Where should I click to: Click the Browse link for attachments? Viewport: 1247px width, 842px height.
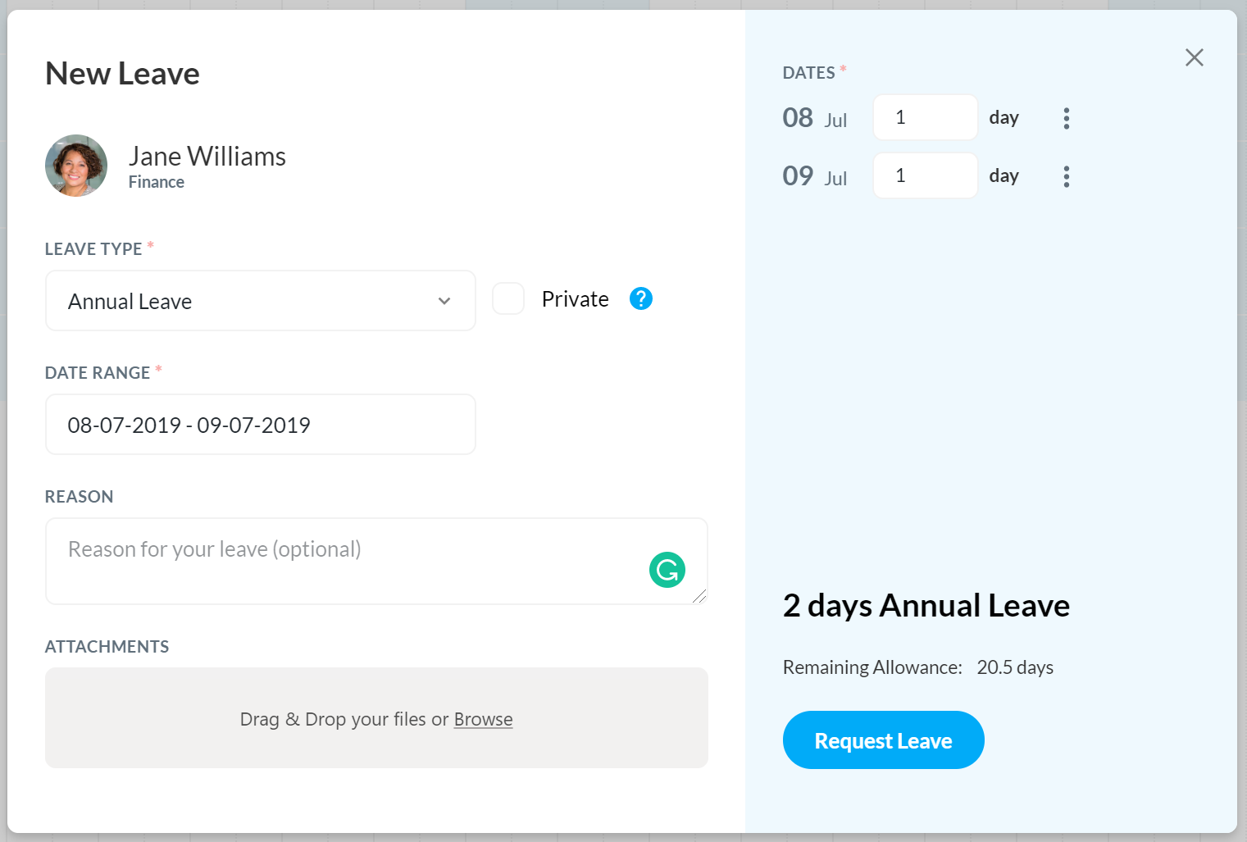pyautogui.click(x=483, y=719)
